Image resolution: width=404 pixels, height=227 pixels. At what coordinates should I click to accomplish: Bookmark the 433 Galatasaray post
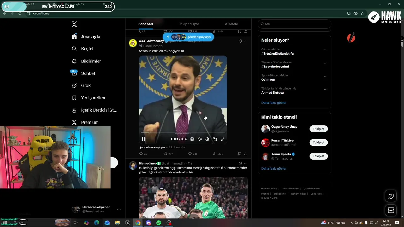tap(240, 154)
